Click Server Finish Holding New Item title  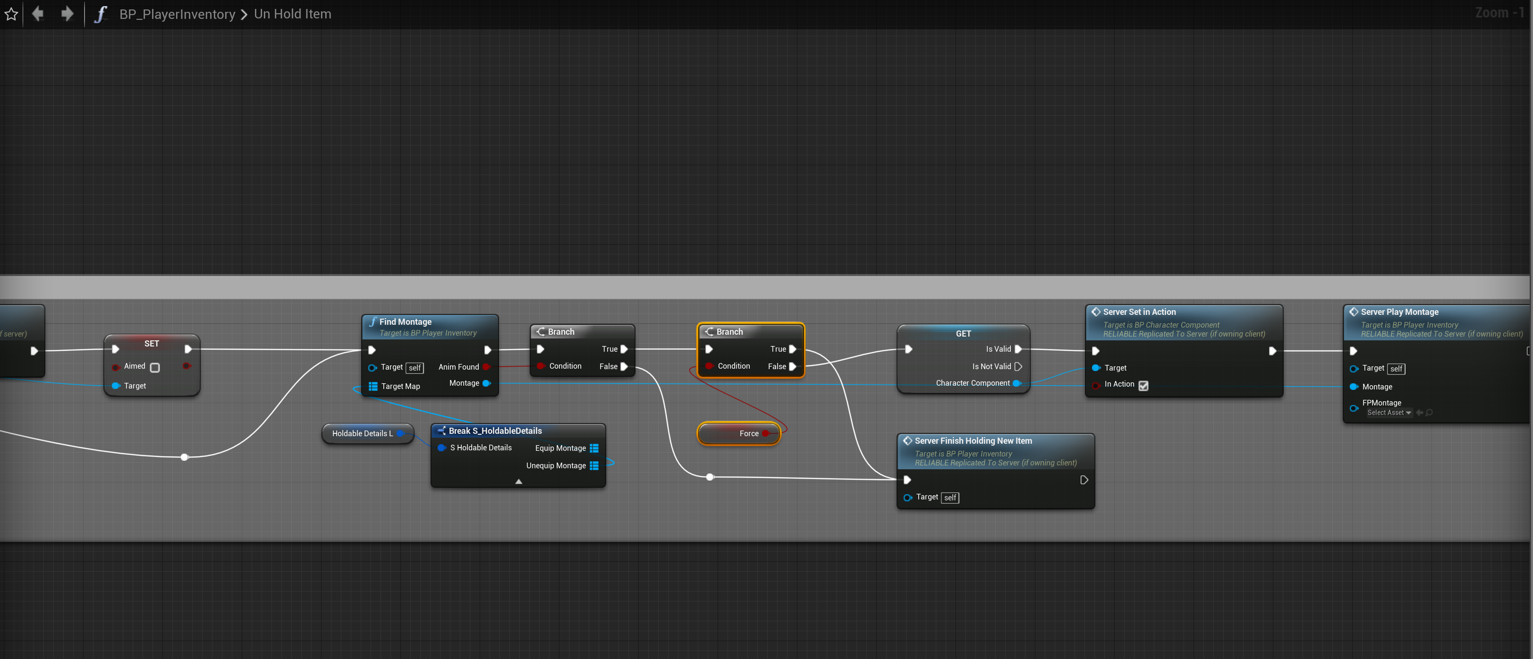[973, 441]
